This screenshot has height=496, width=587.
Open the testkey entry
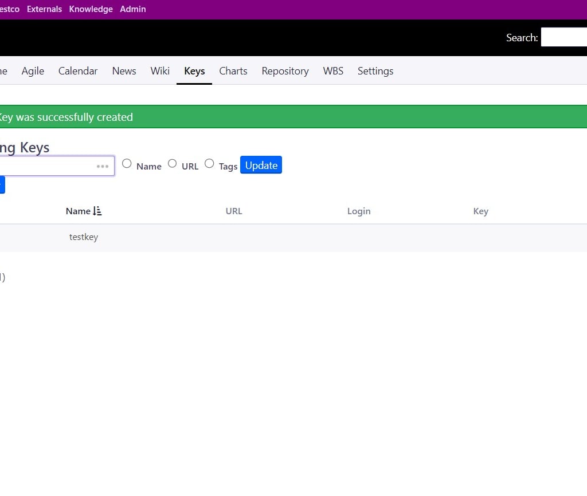(x=84, y=237)
